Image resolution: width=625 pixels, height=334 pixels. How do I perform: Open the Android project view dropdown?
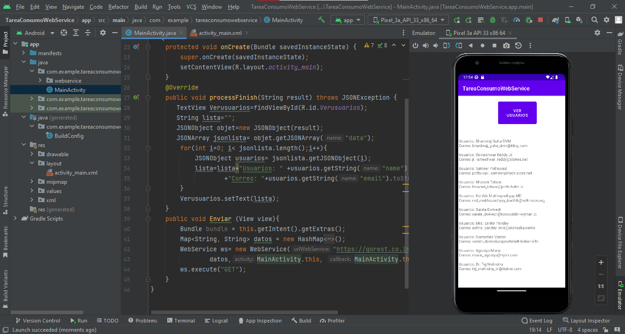(x=35, y=33)
